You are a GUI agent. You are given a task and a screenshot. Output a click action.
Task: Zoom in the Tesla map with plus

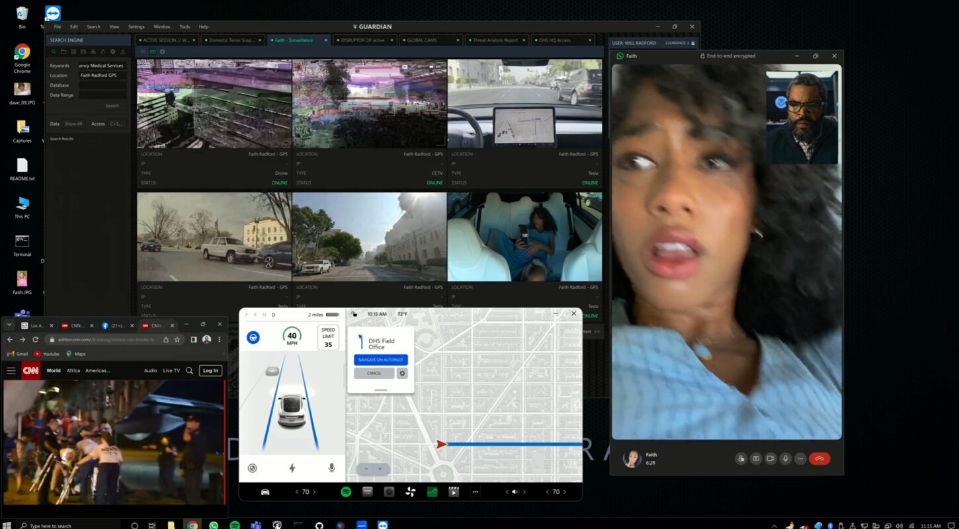click(x=380, y=468)
